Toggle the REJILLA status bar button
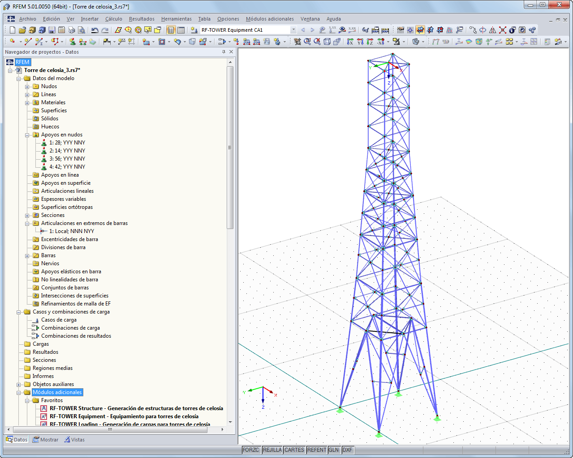This screenshot has width=573, height=458. pos(272,450)
